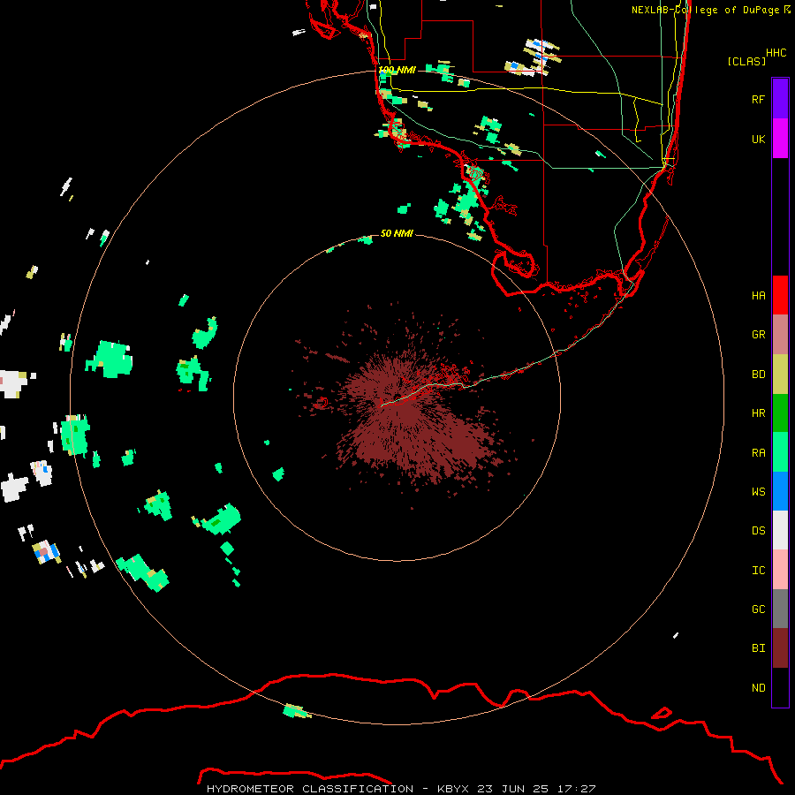The height and width of the screenshot is (795, 795).
Task: Click the 23 JUN 25 date text
Action: (514, 789)
